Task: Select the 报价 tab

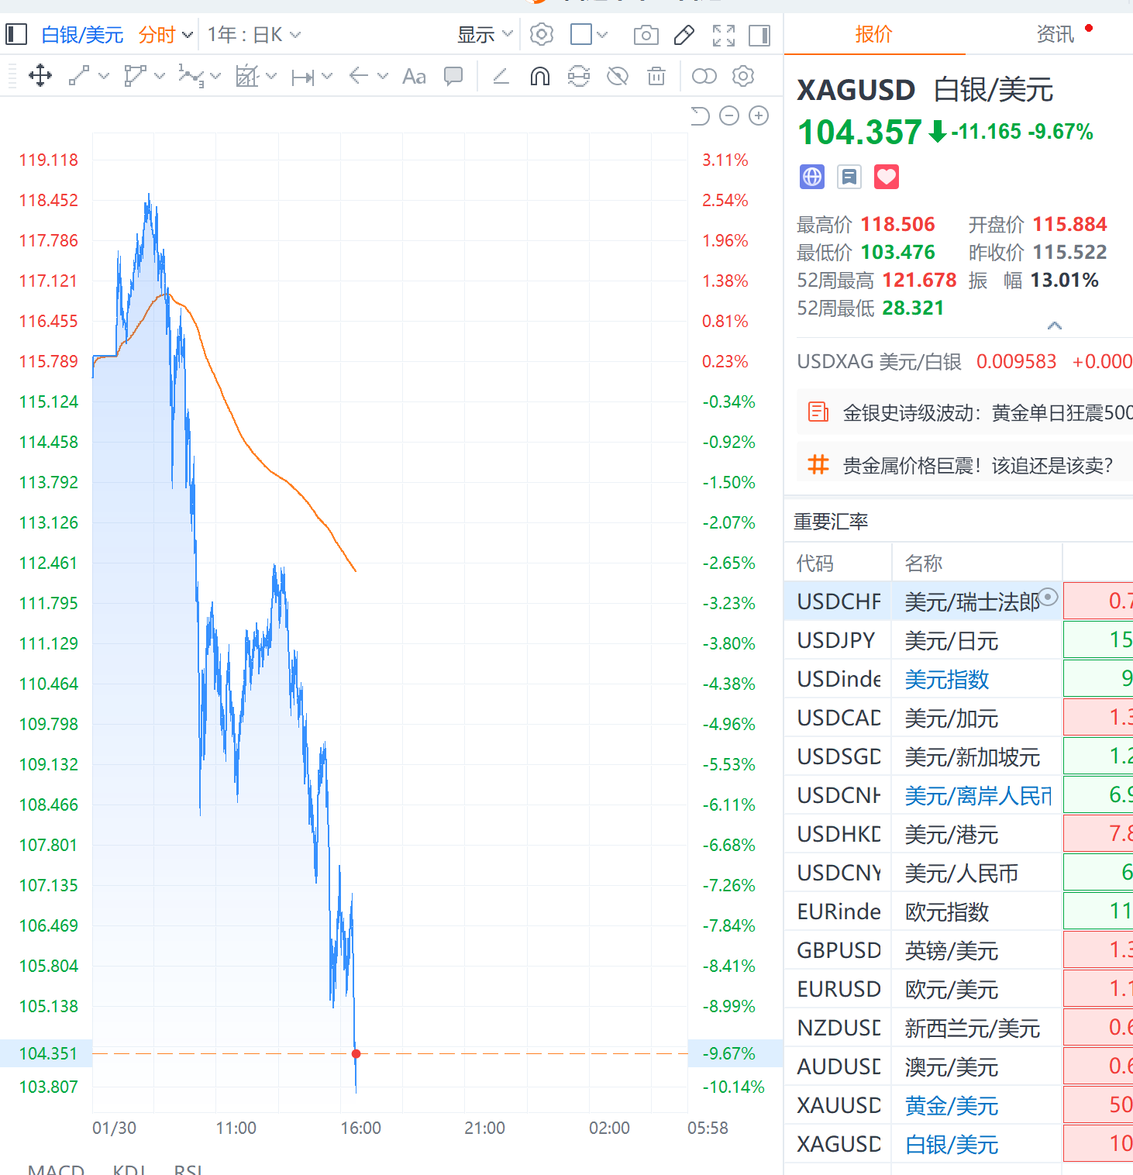Action: point(873,34)
